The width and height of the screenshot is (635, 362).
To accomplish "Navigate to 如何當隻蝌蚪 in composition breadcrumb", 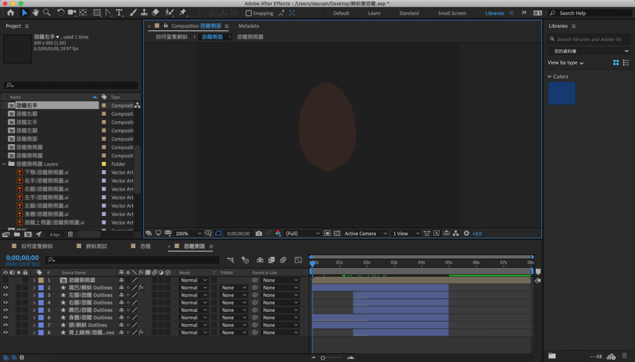I will point(171,37).
